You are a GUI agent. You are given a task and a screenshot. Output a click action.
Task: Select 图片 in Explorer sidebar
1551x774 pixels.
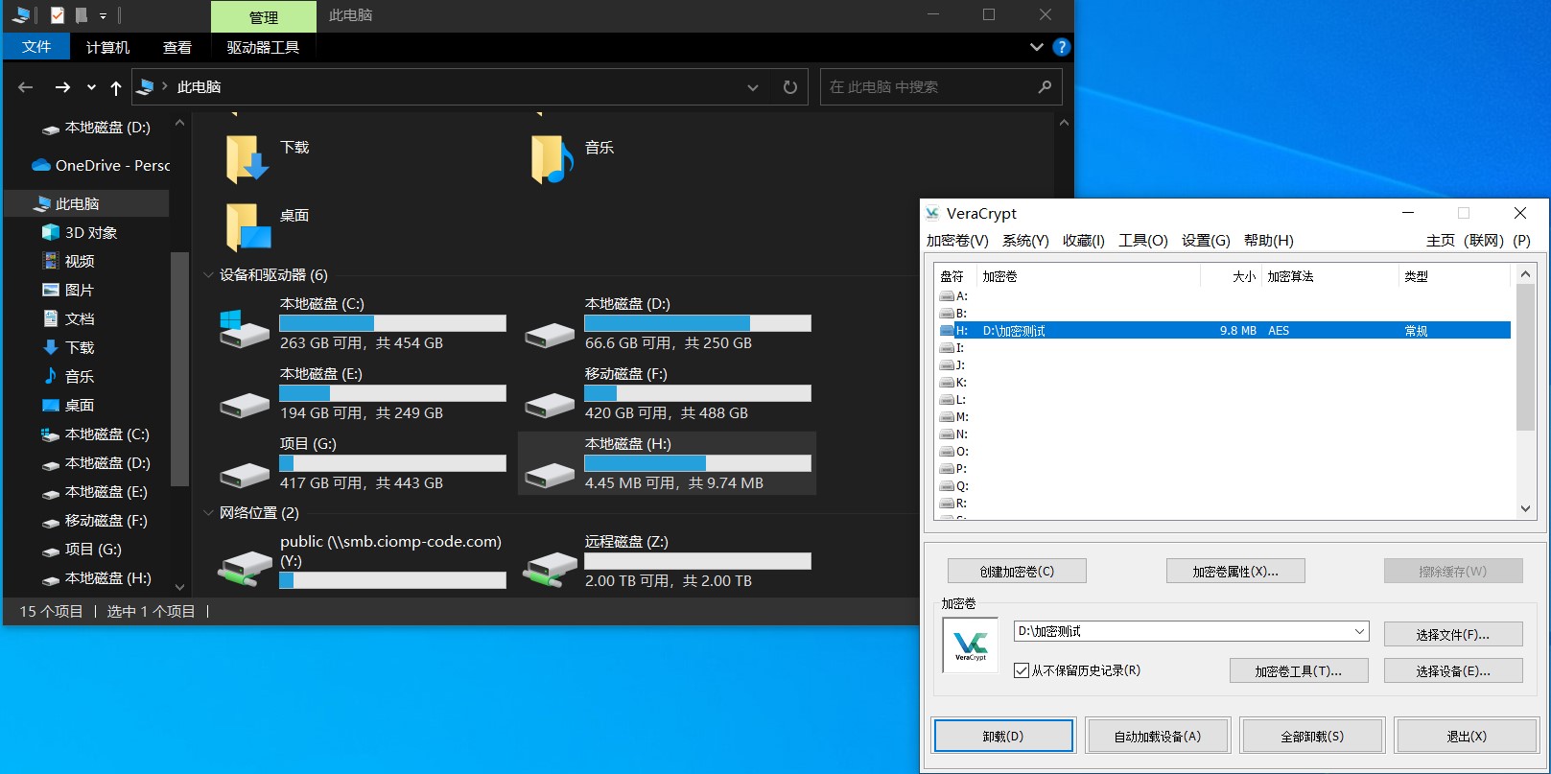coord(68,290)
